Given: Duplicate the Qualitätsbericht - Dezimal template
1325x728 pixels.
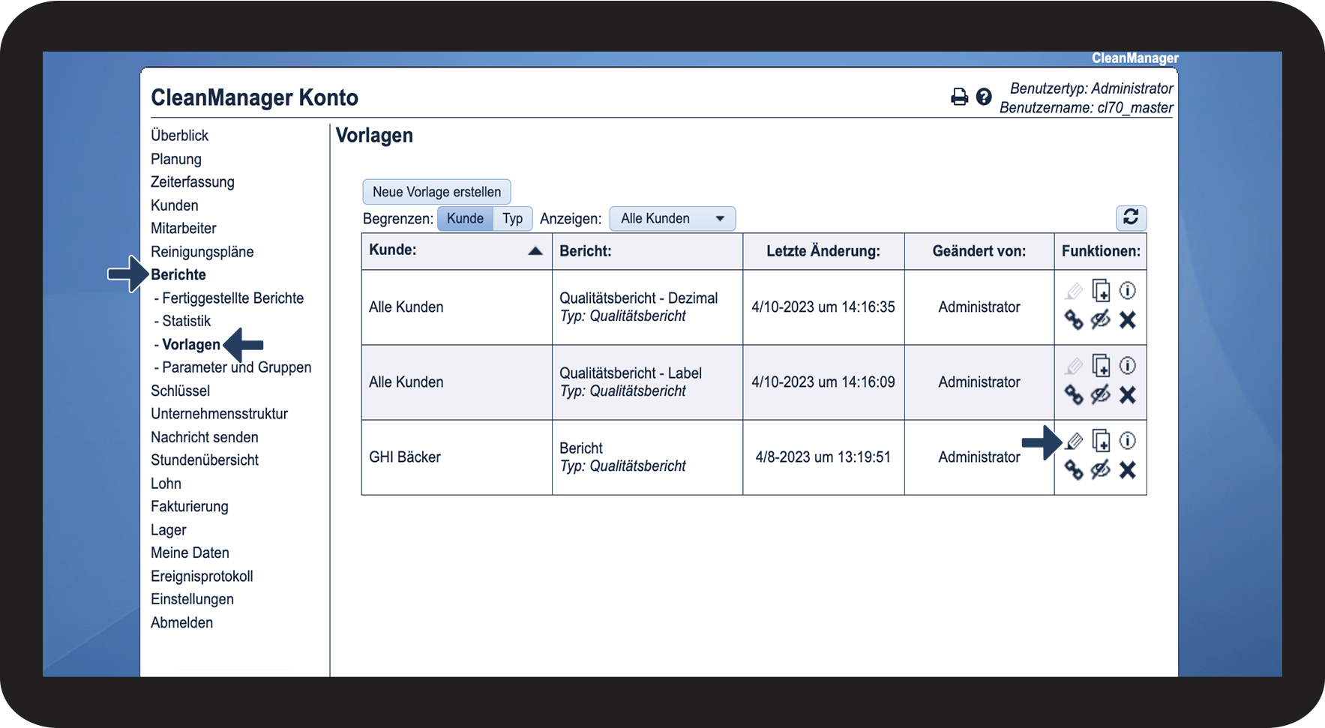Looking at the screenshot, I should 1101,291.
